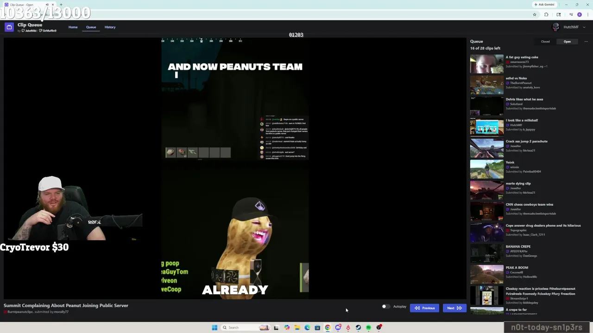The height and width of the screenshot is (333, 593).
Task: Open a new browser tab
Action: [61, 5]
